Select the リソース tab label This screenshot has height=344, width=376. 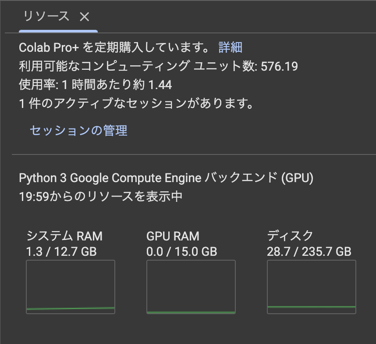pyautogui.click(x=46, y=17)
